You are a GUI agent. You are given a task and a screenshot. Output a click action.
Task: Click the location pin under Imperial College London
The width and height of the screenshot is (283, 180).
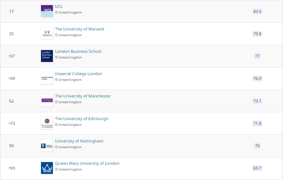tap(57, 80)
